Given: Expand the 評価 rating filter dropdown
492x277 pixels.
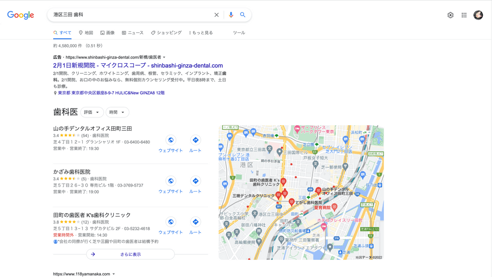Looking at the screenshot, I should [92, 112].
